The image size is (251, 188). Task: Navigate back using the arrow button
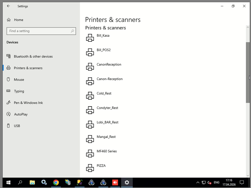tap(8, 6)
